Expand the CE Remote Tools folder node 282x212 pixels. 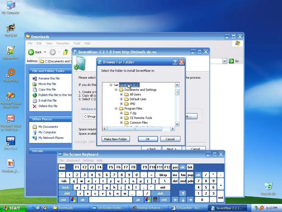point(121,118)
